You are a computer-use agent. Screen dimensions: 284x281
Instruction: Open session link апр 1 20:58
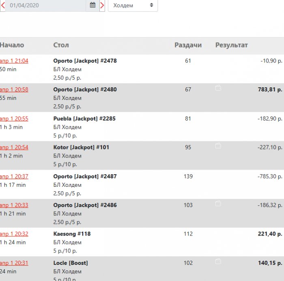pyautogui.click(x=14, y=89)
